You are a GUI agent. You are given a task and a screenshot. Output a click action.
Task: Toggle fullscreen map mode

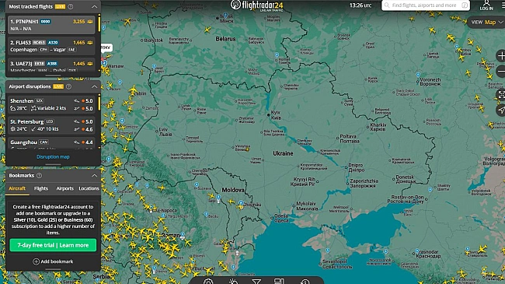501,95
